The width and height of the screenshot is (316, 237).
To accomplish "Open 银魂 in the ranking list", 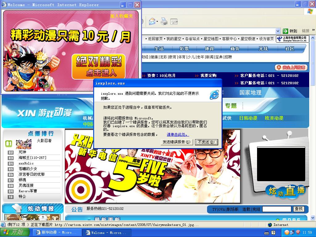I will 22,180.
